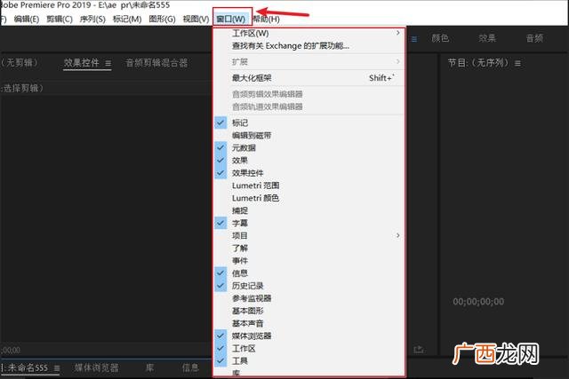The image size is (569, 379).
Task: Choose 最大化框架 menu entry
Action: (x=309, y=78)
